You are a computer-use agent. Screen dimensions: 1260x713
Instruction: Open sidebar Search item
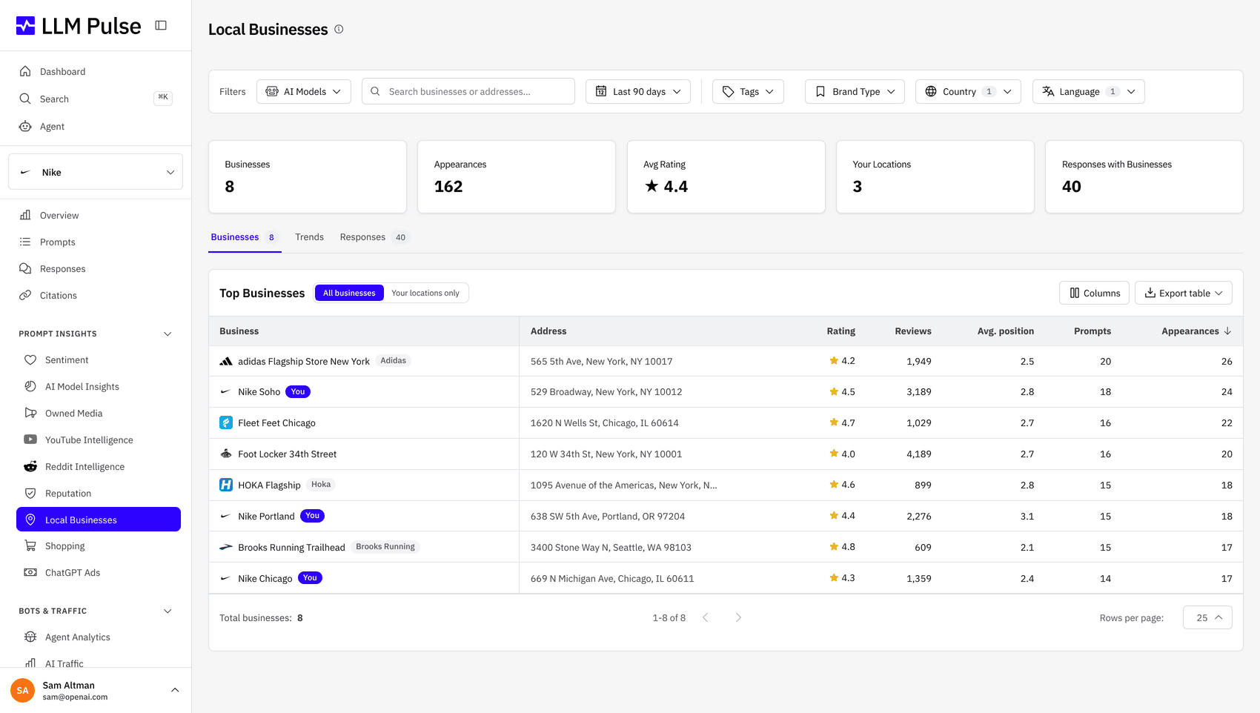(96, 99)
